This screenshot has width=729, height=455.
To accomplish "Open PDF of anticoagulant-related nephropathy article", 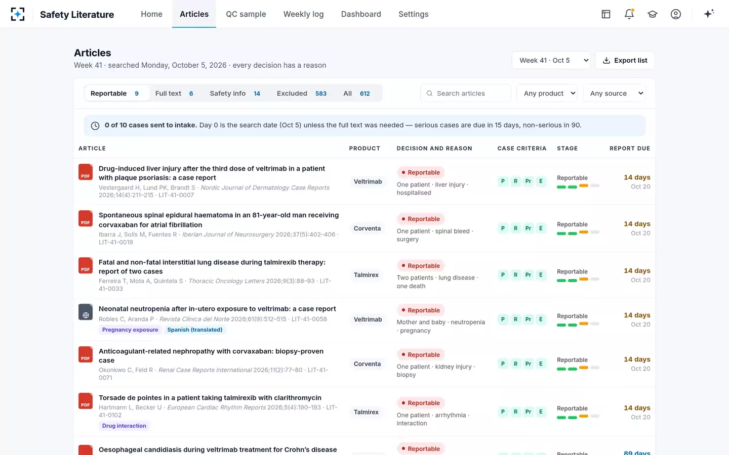I will coord(86,354).
